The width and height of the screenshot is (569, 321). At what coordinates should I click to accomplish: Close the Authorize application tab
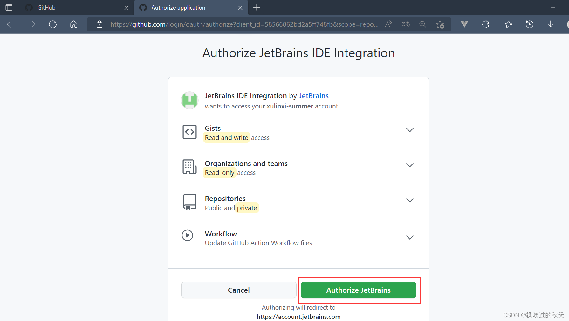pyautogui.click(x=240, y=8)
